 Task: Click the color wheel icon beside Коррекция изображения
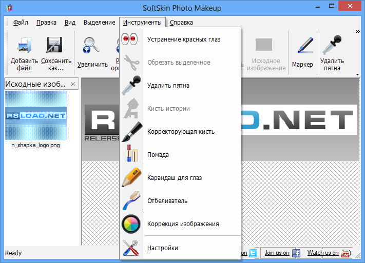(131, 224)
